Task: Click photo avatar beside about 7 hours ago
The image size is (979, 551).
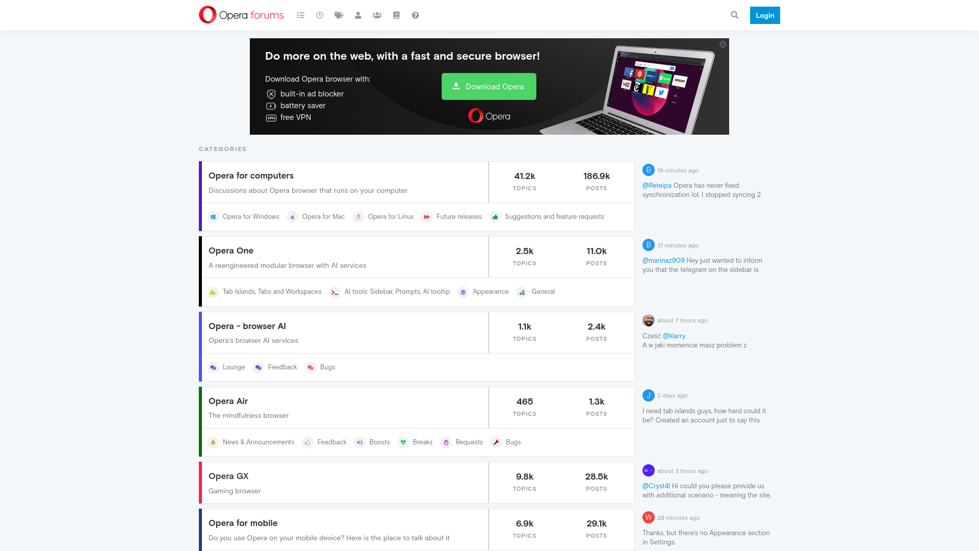Action: click(649, 320)
